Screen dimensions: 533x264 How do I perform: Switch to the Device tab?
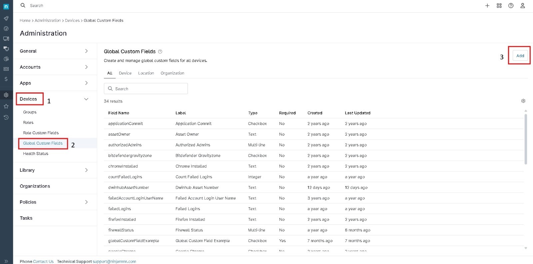[x=125, y=73]
